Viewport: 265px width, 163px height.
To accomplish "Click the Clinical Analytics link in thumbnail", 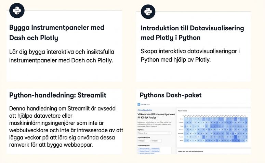I will click(145, 110).
